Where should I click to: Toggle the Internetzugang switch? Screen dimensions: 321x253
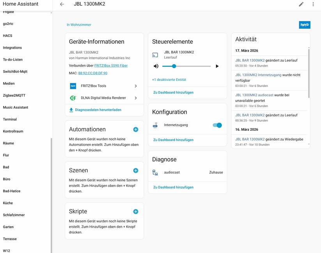217,125
